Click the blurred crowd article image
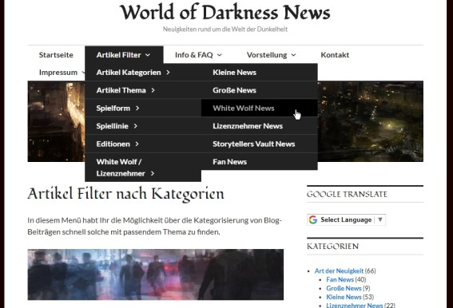The height and width of the screenshot is (308, 453). pos(156,274)
